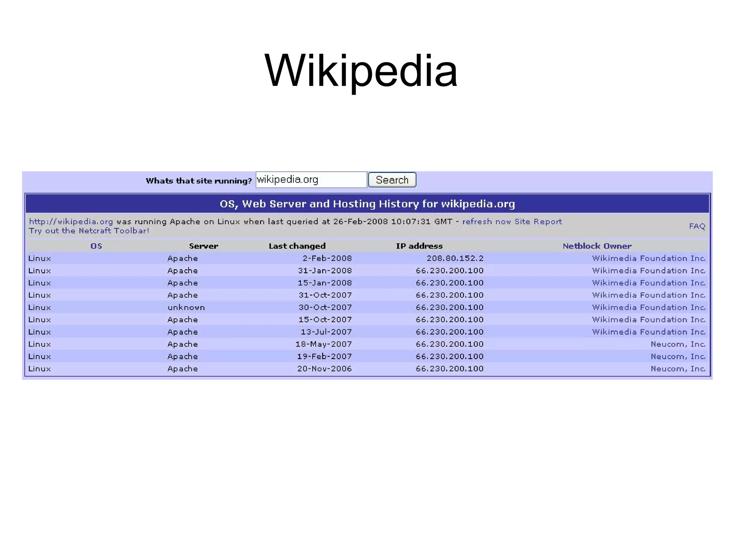Open Neucom, Inc. link in 18-May-2007 row

point(678,344)
